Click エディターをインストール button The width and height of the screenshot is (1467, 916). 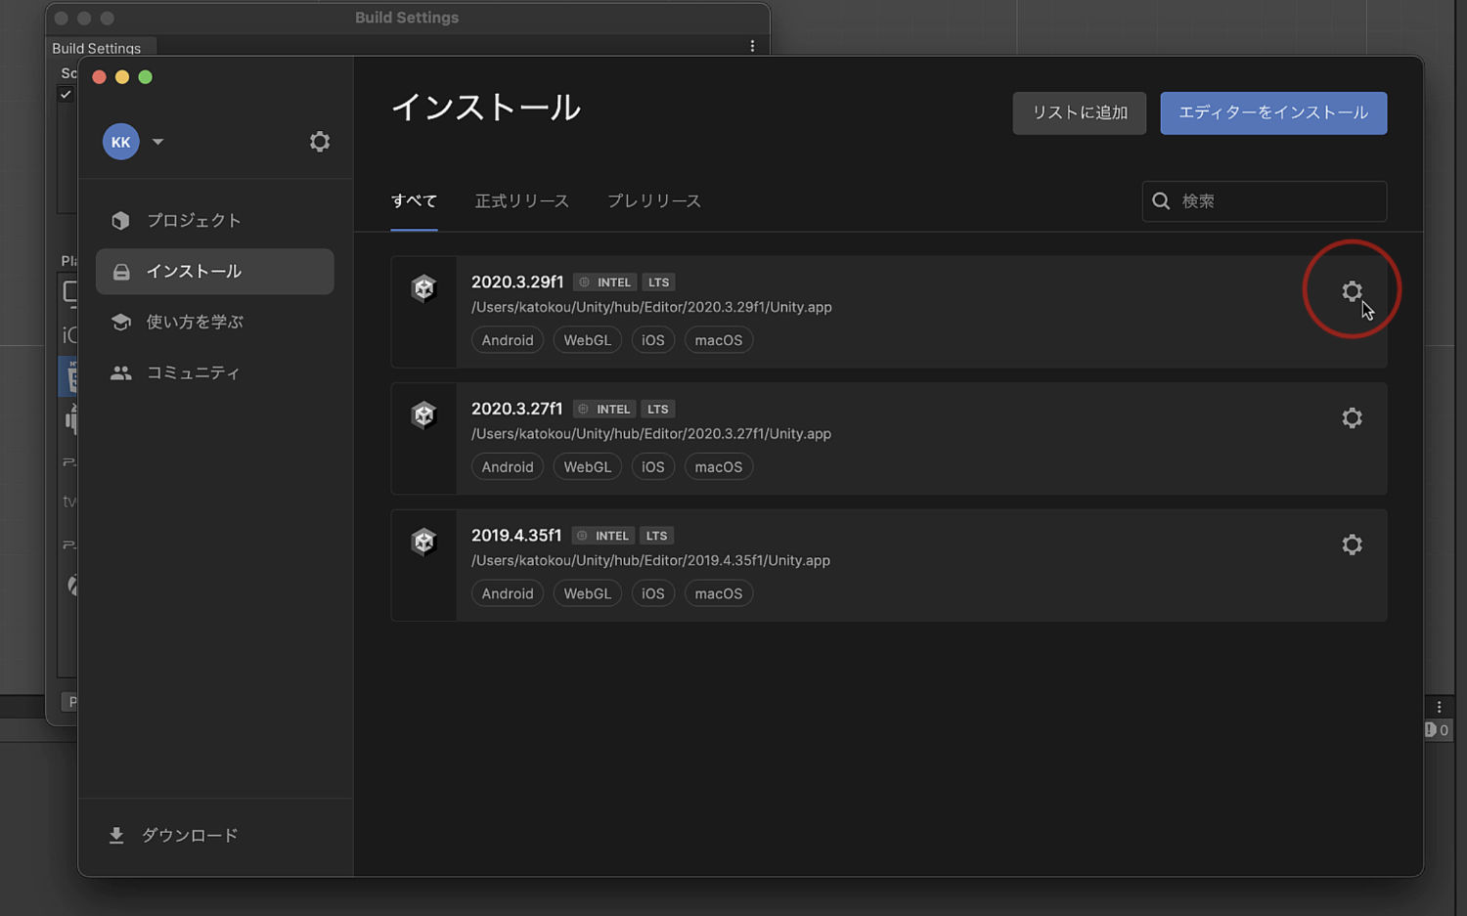1273,113
